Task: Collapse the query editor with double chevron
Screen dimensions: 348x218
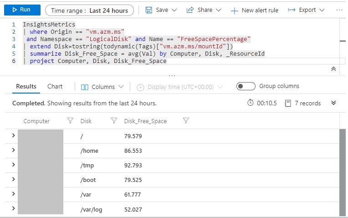Action: pyautogui.click(x=333, y=69)
